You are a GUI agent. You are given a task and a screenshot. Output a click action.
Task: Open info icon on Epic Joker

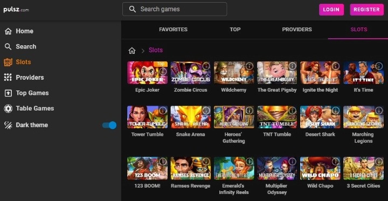[163, 72]
